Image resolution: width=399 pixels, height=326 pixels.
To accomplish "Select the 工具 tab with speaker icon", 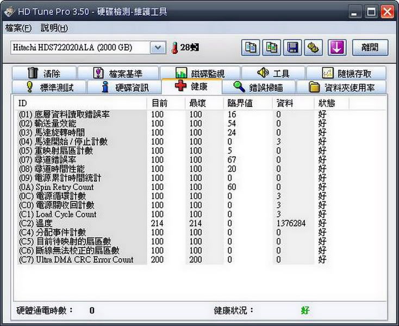I will [273, 73].
